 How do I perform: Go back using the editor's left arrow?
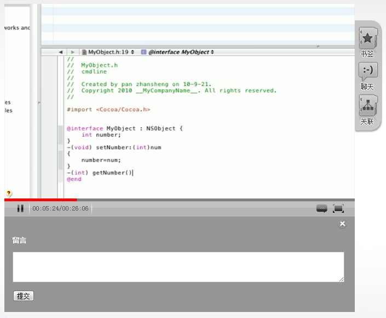[61, 52]
